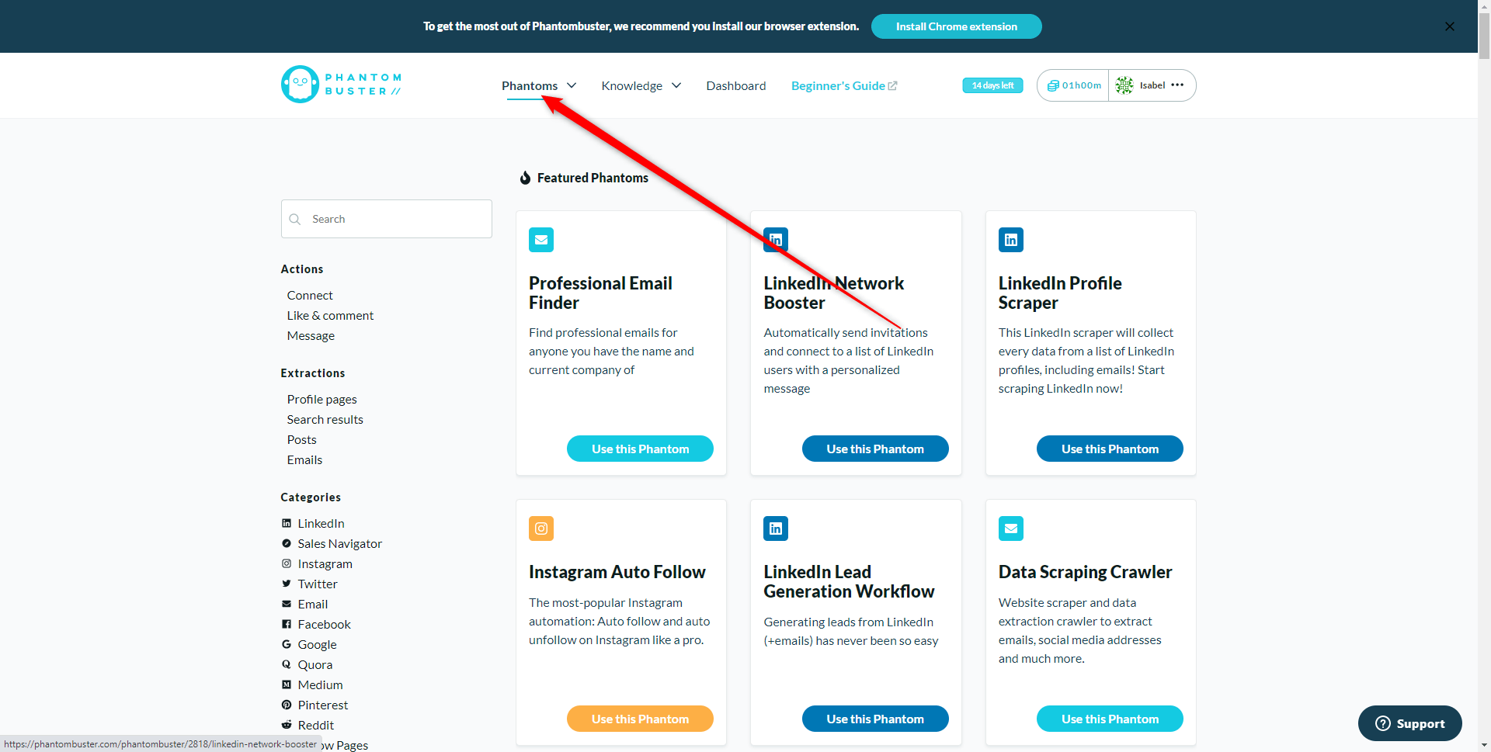The height and width of the screenshot is (752, 1491).
Task: Click the Professional Email Finder envelope icon
Action: [x=541, y=240]
